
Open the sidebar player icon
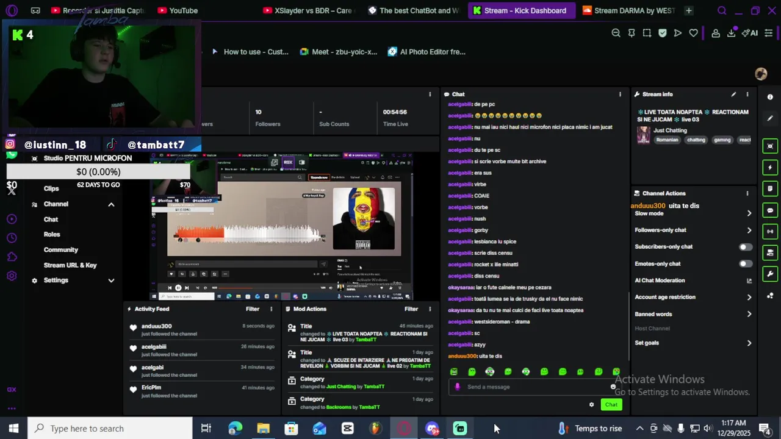[12, 219]
